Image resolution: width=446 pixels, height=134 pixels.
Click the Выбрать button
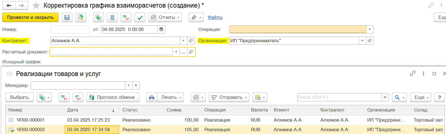(19, 97)
